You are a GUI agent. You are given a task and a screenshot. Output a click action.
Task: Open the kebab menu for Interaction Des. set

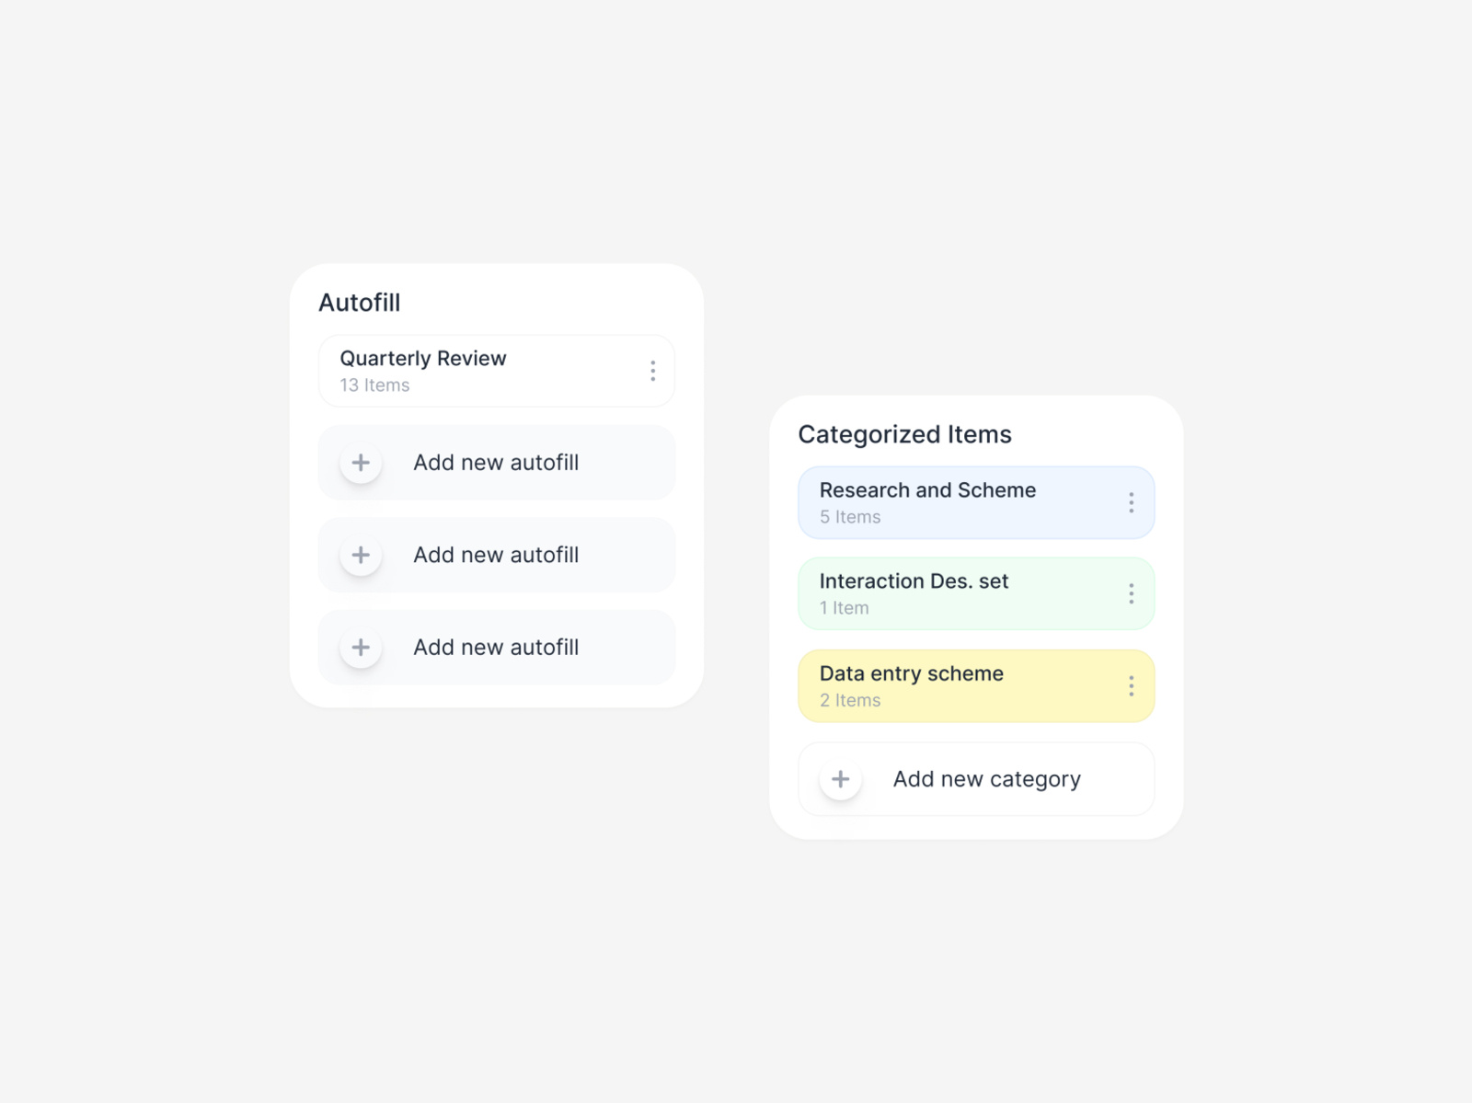1132,593
